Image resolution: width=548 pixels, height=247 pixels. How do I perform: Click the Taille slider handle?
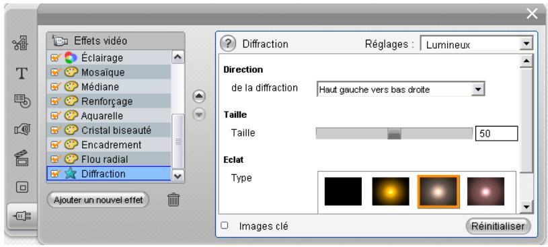click(x=394, y=133)
